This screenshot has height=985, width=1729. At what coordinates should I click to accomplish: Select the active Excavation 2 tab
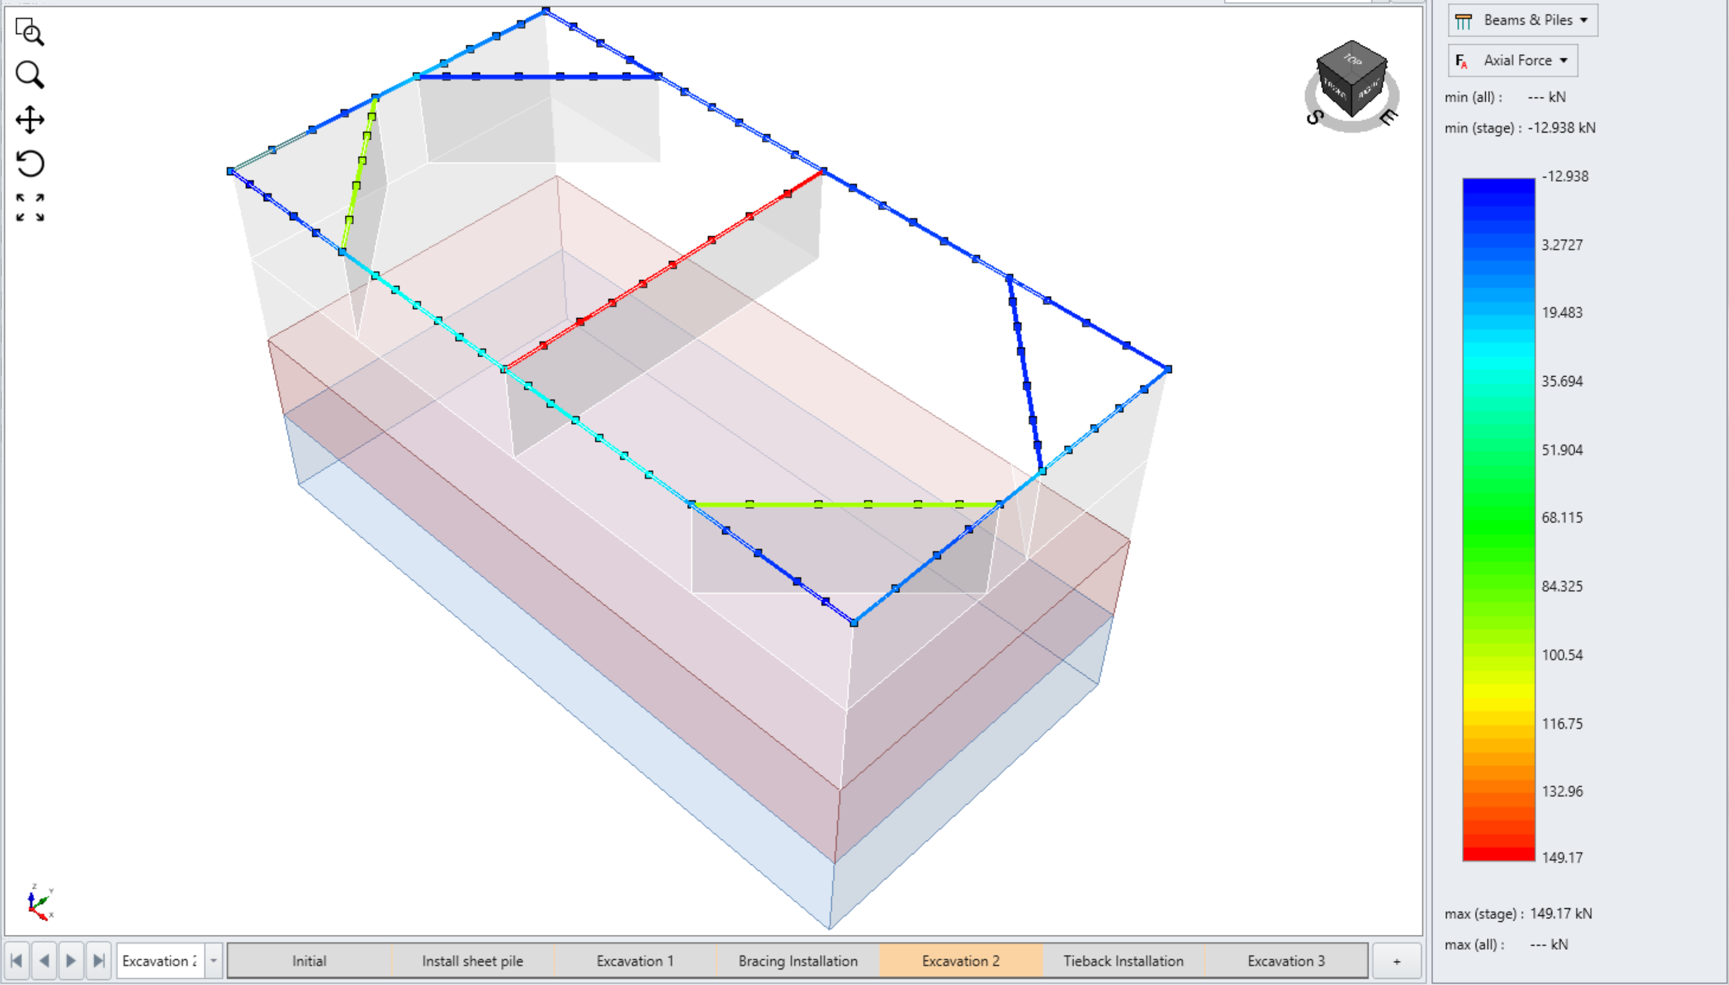[x=961, y=961]
